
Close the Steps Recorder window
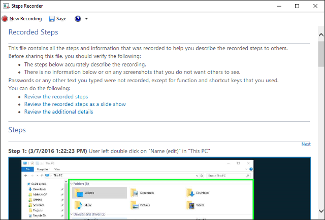[x=315, y=6]
